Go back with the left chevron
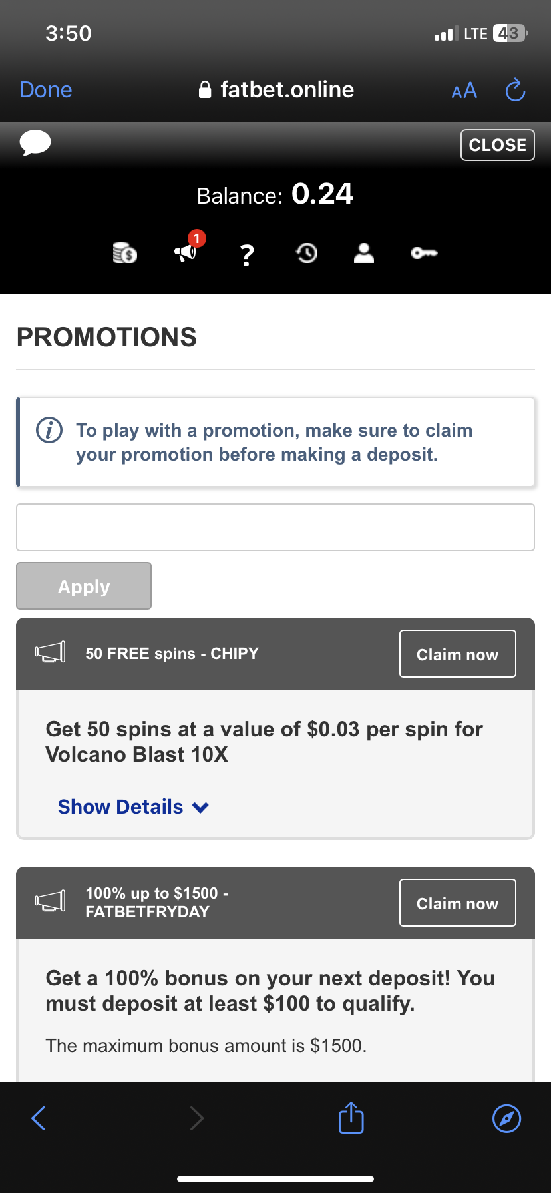The height and width of the screenshot is (1193, 551). [x=39, y=1118]
